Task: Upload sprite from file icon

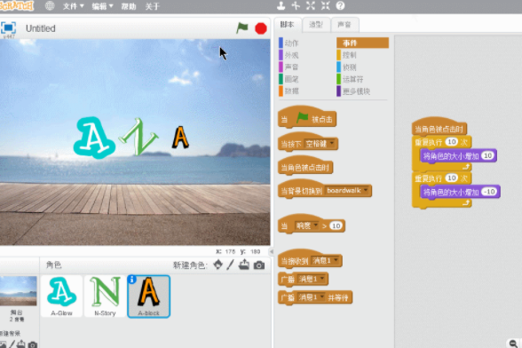Action: click(244, 265)
